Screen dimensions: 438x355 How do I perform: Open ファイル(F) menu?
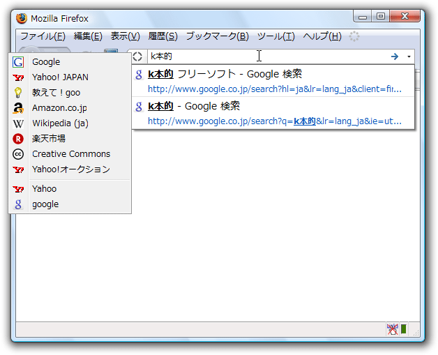pos(43,36)
